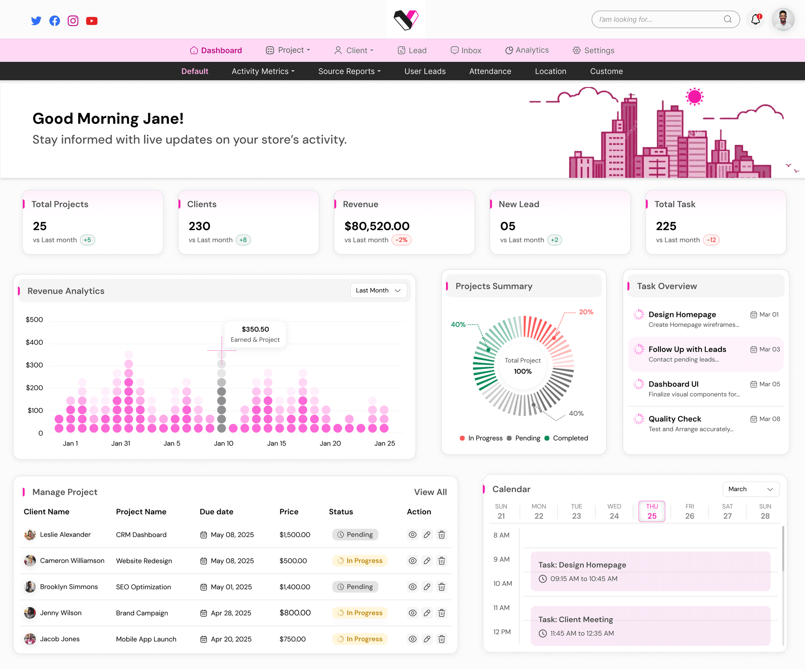Screen dimensions: 805x669
Task: Open the Lead menu item
Action: [x=412, y=50]
